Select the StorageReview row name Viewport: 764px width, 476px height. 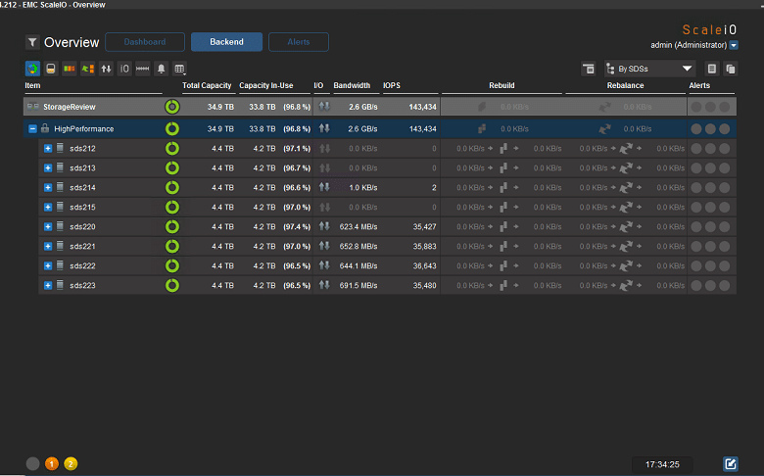(70, 107)
